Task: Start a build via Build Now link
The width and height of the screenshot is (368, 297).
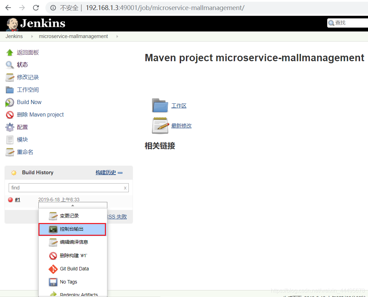Action: tap(29, 102)
